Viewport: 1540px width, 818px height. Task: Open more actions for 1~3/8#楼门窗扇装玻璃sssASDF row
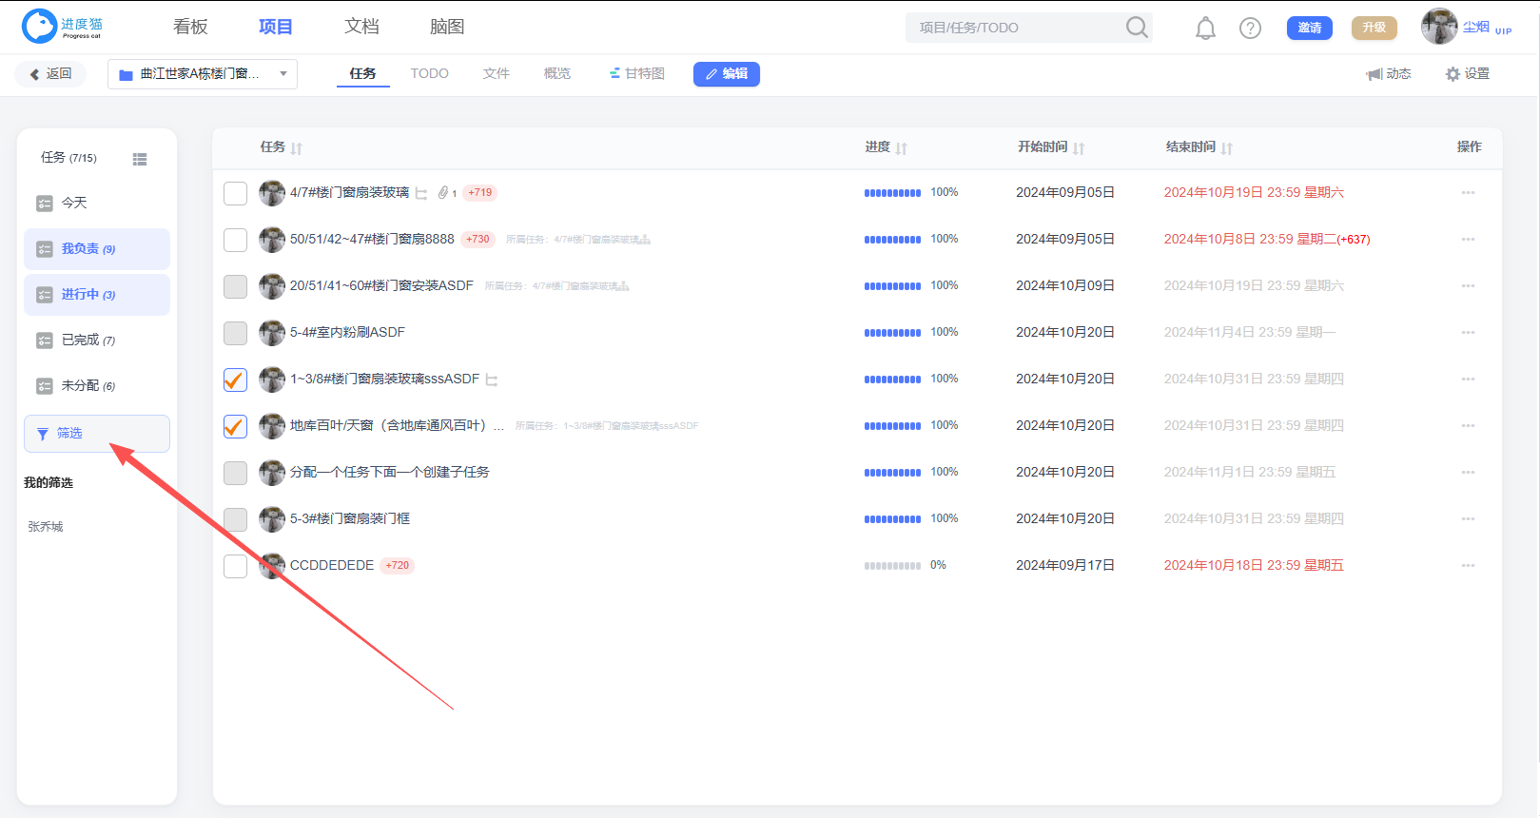pos(1468,380)
